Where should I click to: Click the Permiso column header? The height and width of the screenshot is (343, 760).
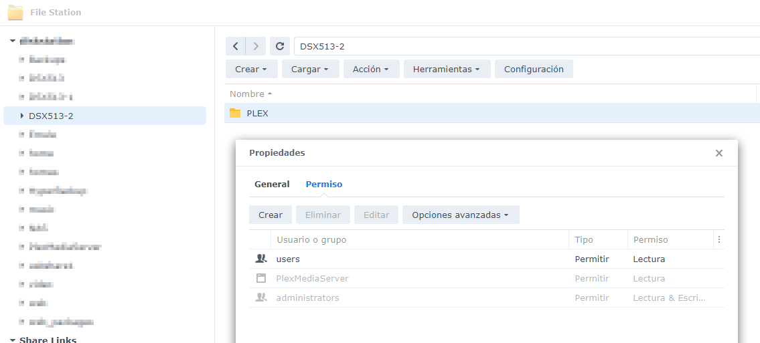[670, 239]
